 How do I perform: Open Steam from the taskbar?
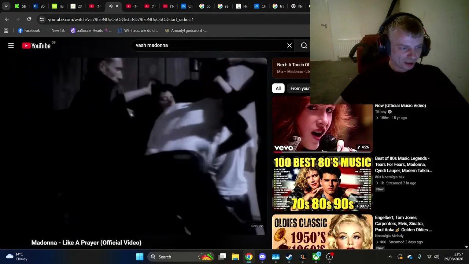(x=289, y=257)
